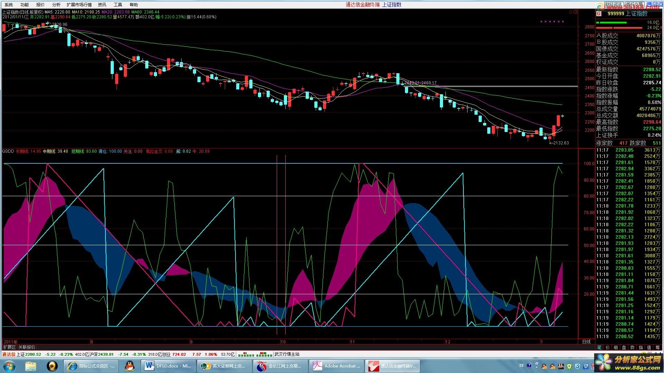
Task: Open the 工具 menu
Action: click(x=118, y=4)
